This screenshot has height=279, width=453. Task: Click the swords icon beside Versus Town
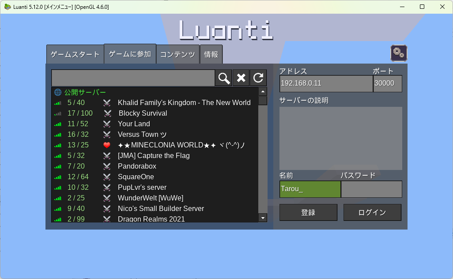(x=107, y=135)
